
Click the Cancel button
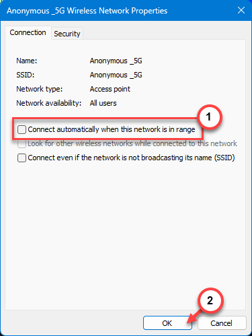222,323
